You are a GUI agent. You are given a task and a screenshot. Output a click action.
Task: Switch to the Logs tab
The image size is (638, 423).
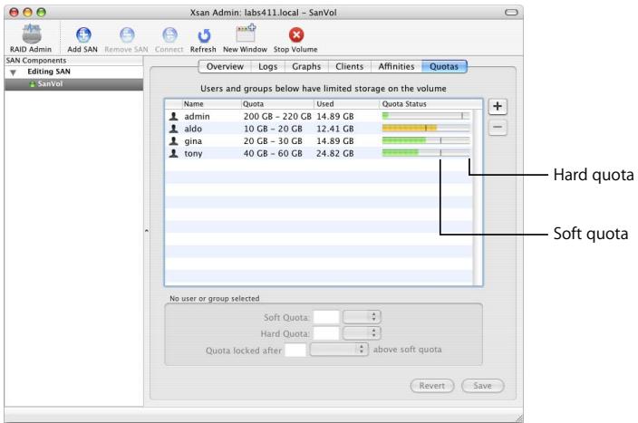click(267, 66)
